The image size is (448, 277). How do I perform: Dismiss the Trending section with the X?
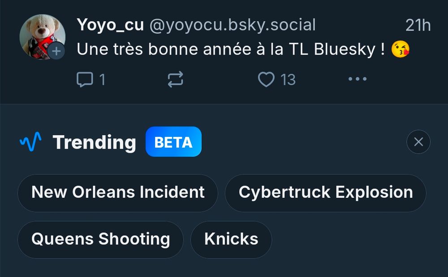point(418,142)
